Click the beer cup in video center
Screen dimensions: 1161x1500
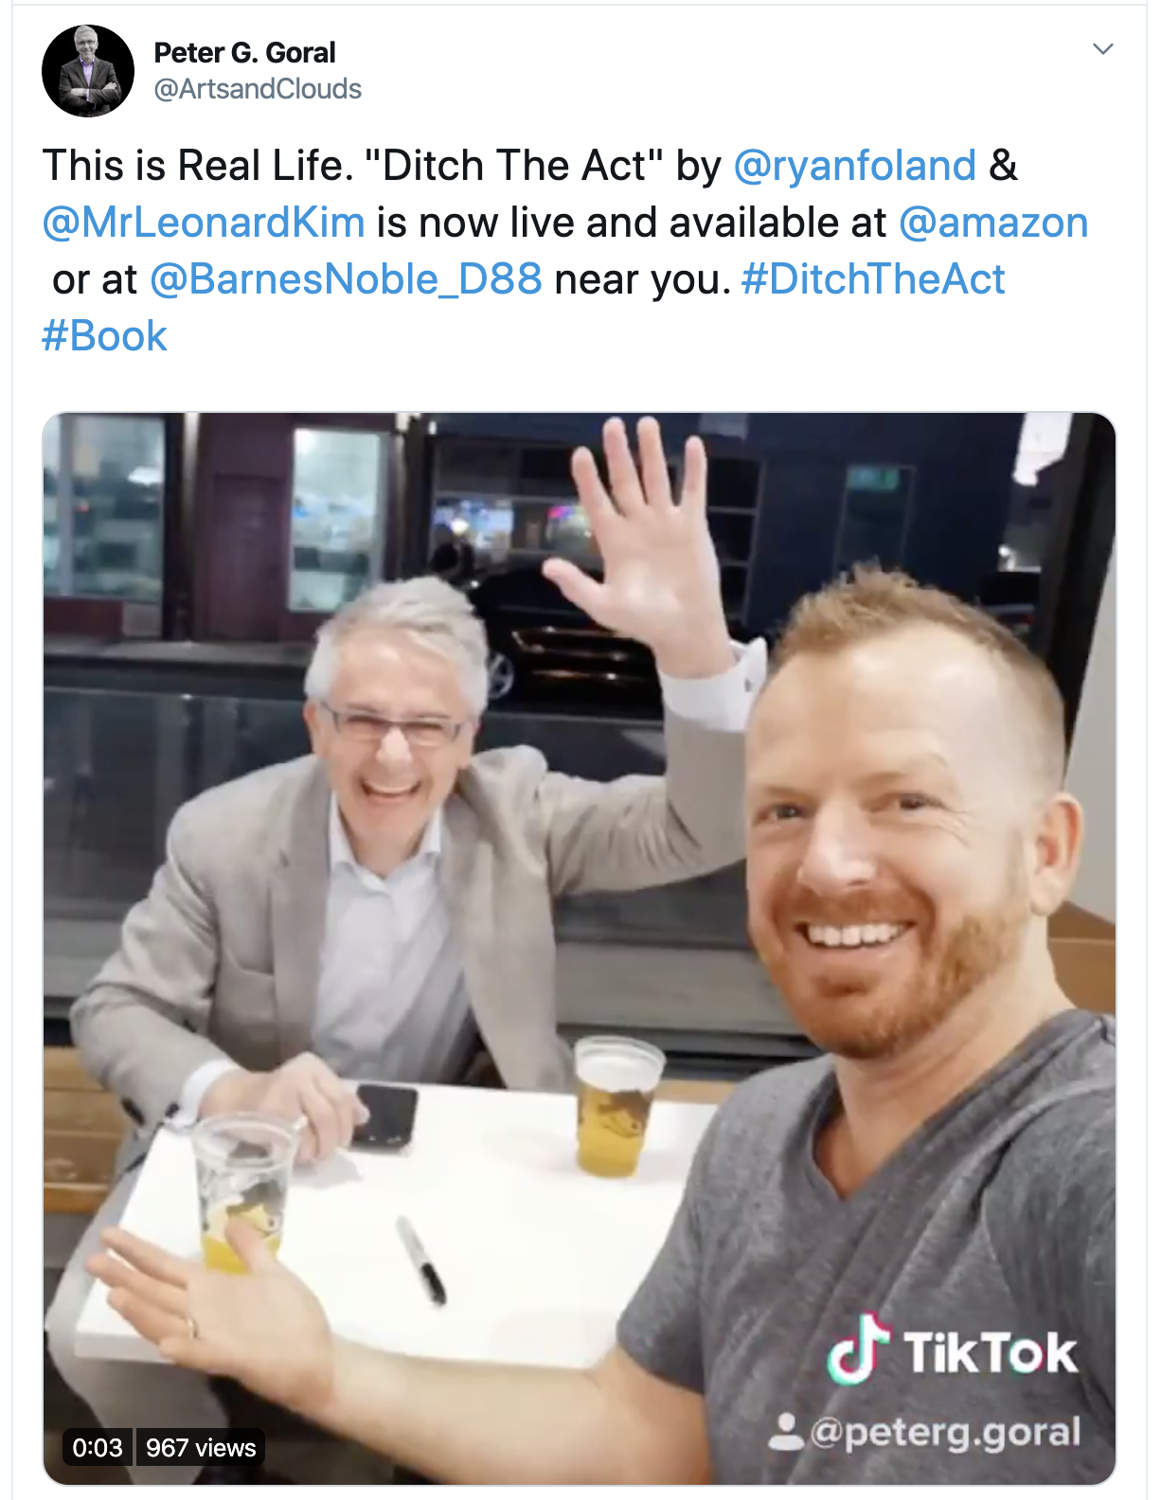[x=616, y=1106]
